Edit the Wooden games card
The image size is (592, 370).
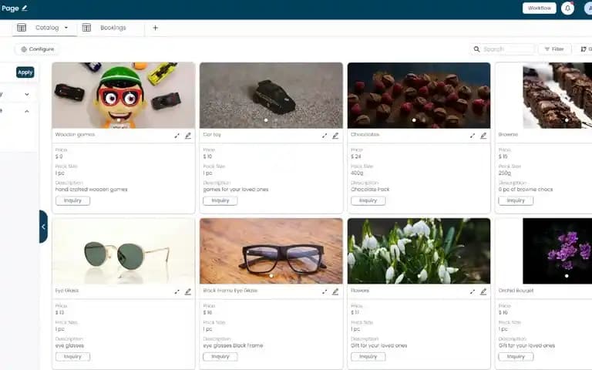click(188, 136)
